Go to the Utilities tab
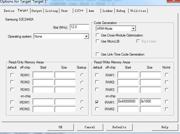Viewport: 180px width, 134px height. (x=138, y=11)
